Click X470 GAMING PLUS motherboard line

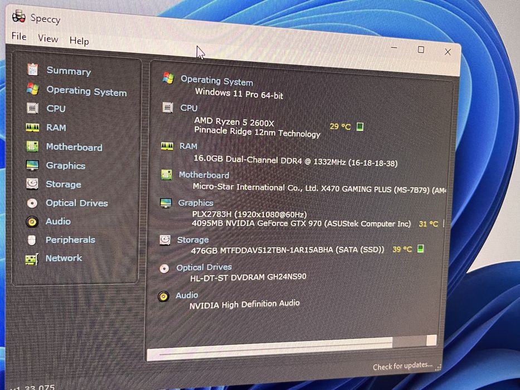click(319, 188)
